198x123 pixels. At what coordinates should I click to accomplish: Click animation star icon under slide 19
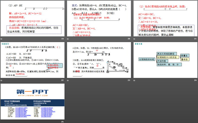[1, 38]
